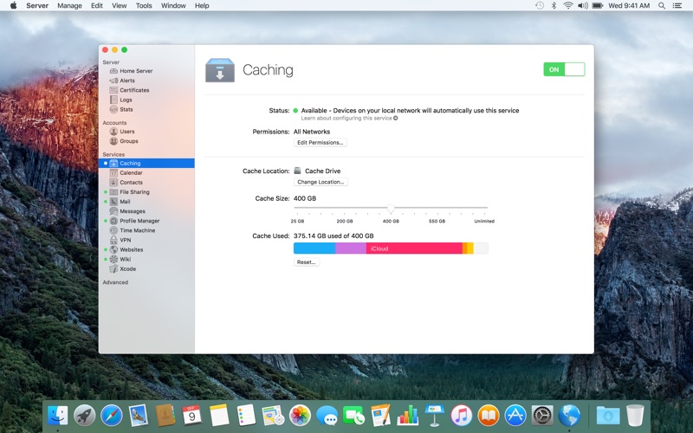The width and height of the screenshot is (693, 433).
Task: Click the Edit Permissions button
Action: tap(320, 142)
